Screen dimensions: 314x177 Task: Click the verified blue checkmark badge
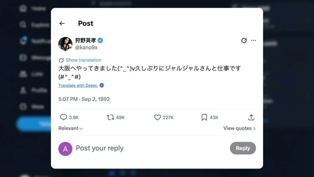click(100, 40)
